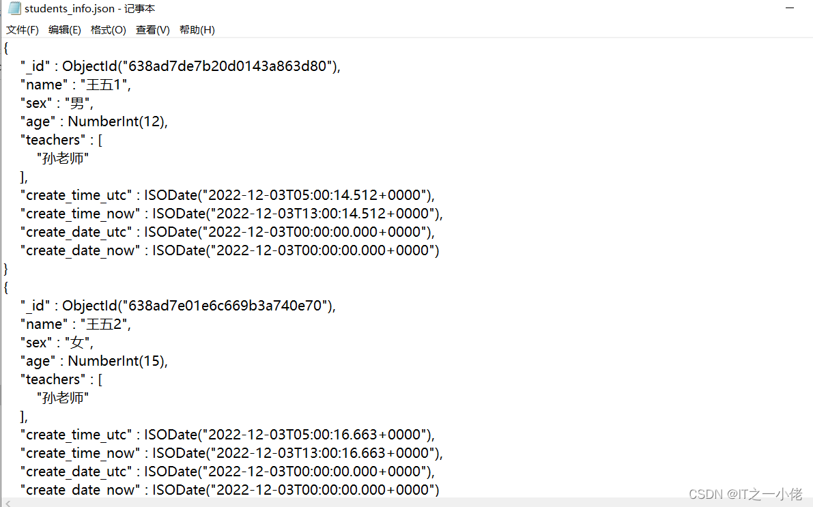Place cursor on second create_time_now 13:00:16.663 line
Viewport: 813px width, 507px height.
[x=232, y=453]
